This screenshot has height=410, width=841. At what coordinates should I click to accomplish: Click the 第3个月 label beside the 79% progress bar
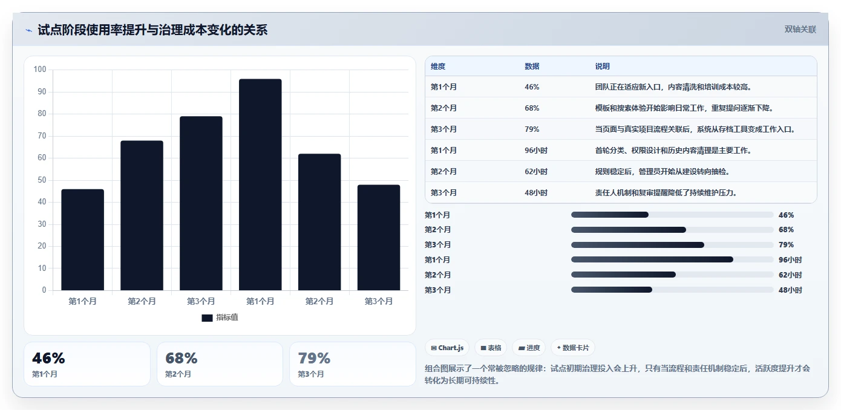(438, 245)
